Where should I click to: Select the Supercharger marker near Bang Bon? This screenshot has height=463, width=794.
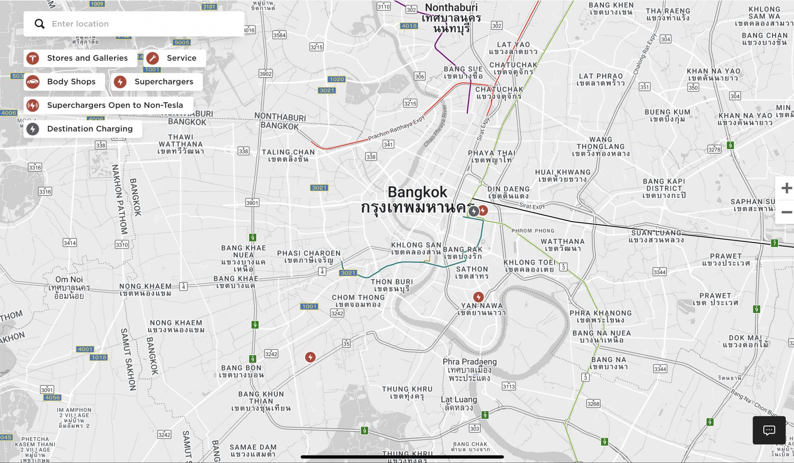coord(310,357)
